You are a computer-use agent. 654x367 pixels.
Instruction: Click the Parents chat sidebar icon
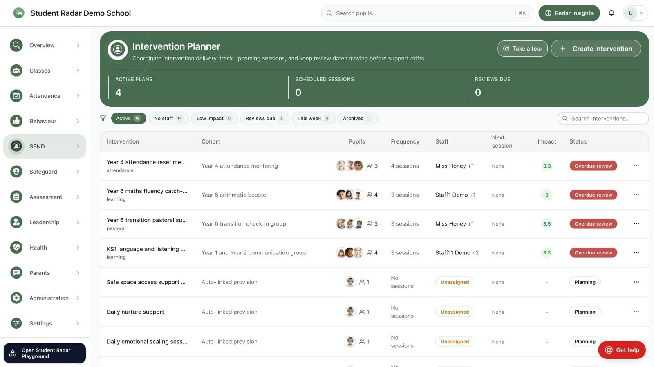(x=16, y=273)
